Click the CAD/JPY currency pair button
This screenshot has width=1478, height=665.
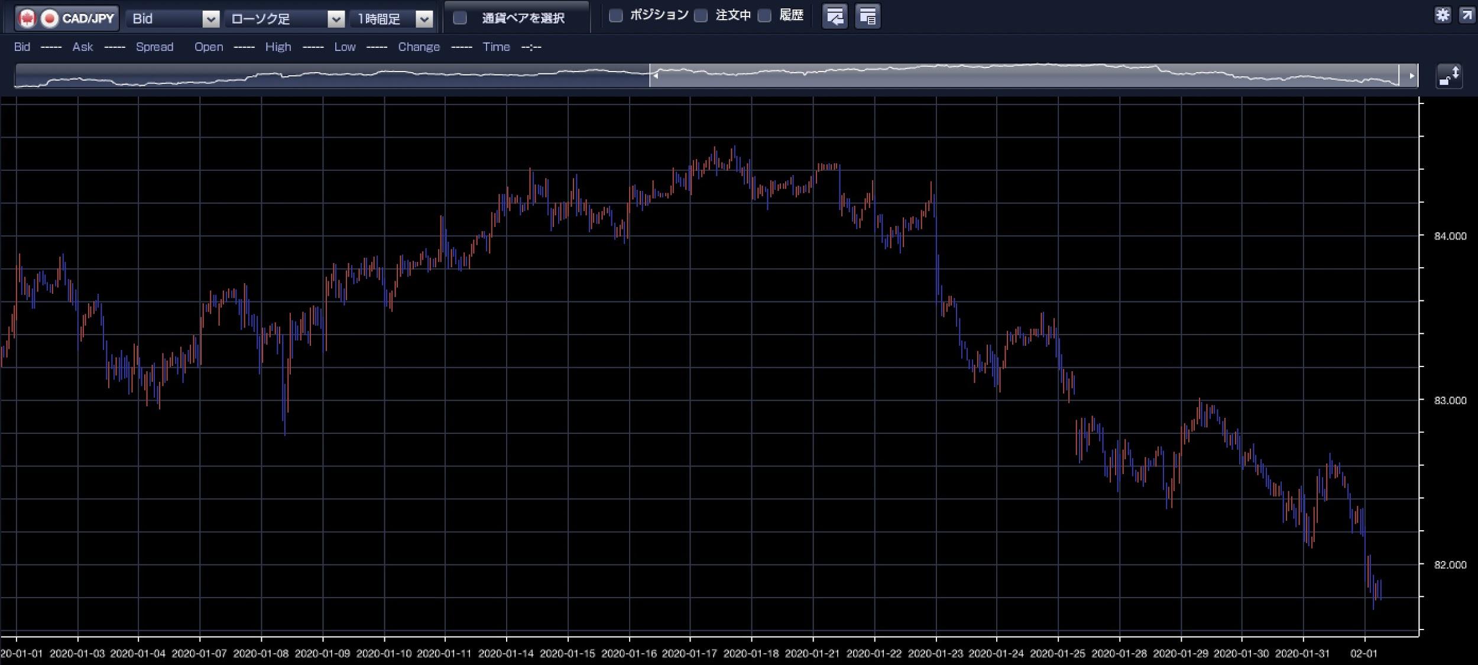(67, 18)
